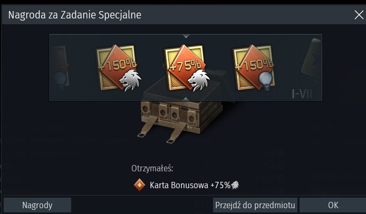Click the orange diamond Karta Bonusowa icon
This screenshot has height=214, width=366.
coord(139,185)
